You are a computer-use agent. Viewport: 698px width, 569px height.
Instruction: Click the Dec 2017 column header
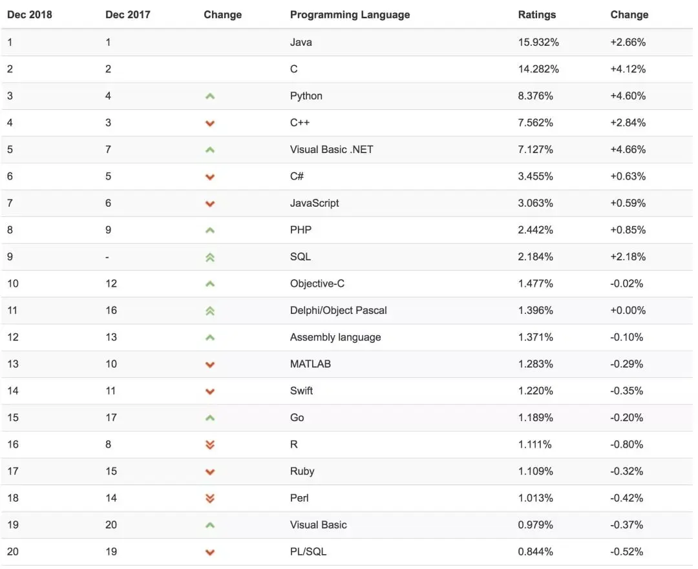click(x=128, y=15)
